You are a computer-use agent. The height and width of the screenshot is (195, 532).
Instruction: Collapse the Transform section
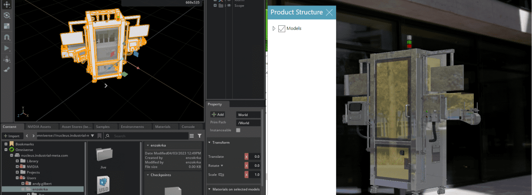(209, 142)
